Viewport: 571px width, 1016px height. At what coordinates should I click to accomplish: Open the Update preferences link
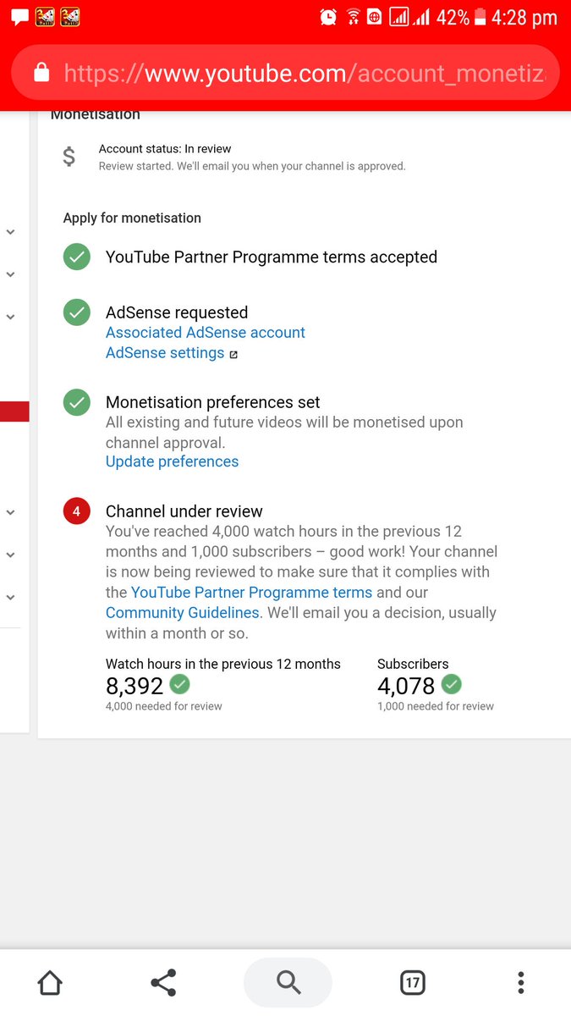(172, 461)
